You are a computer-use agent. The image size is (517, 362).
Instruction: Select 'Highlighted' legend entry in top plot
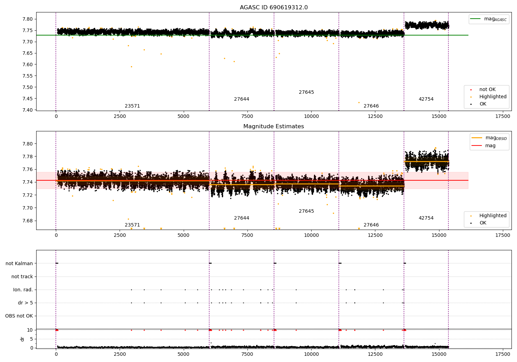click(488, 97)
